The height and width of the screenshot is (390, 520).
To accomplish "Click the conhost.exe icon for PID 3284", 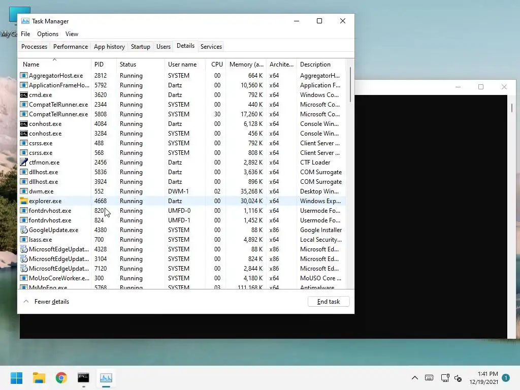I will (x=23, y=134).
